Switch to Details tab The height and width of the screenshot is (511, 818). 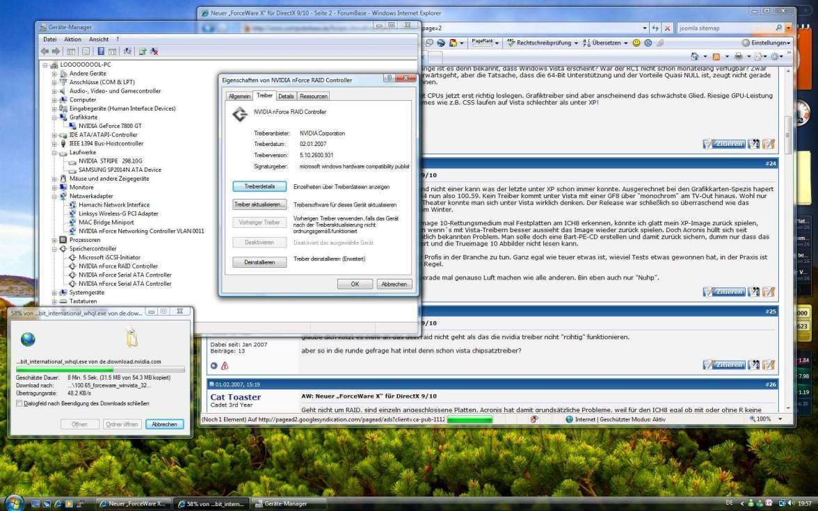click(x=286, y=97)
